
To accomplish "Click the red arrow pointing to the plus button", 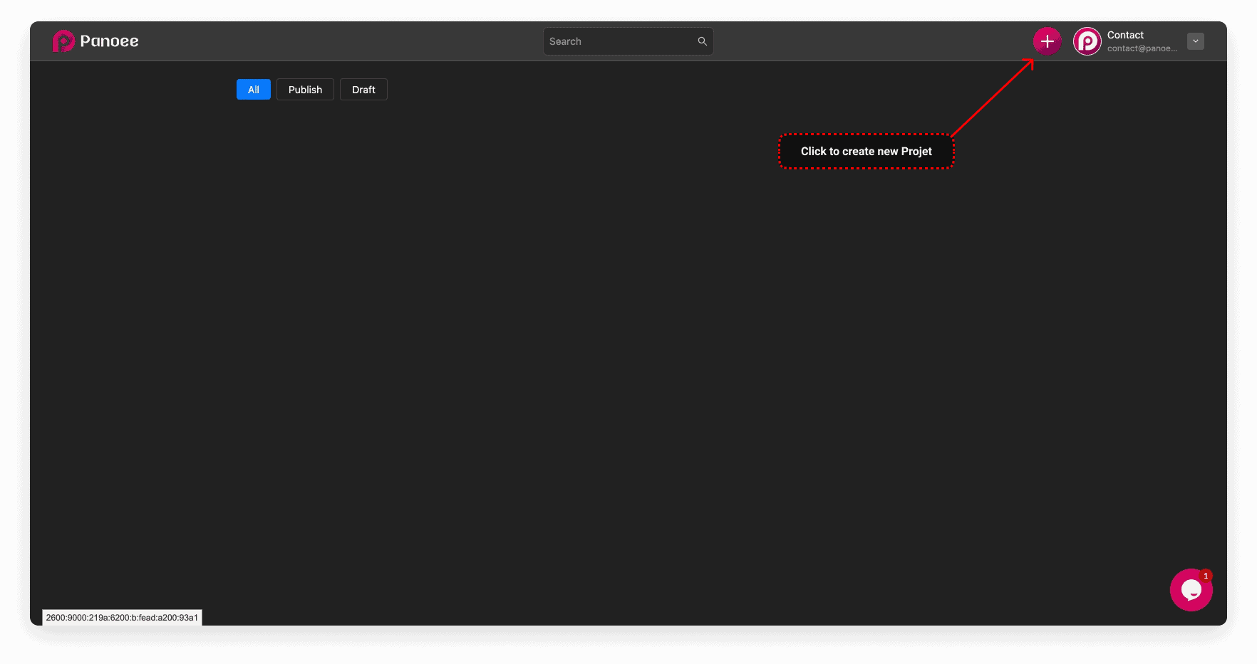I will click(993, 98).
